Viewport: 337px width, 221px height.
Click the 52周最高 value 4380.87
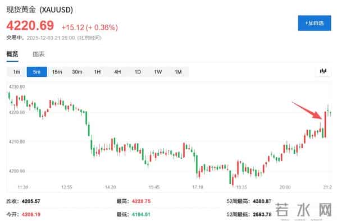coord(262,201)
